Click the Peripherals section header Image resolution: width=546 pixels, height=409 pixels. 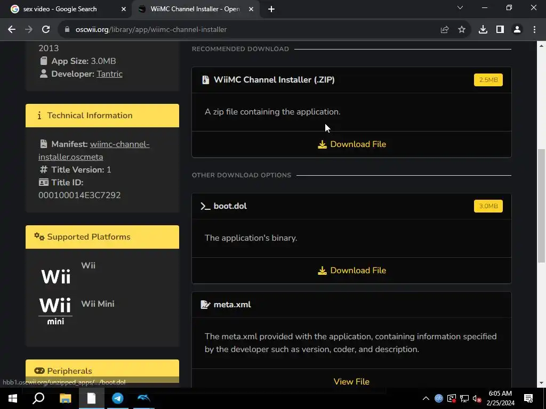click(102, 371)
